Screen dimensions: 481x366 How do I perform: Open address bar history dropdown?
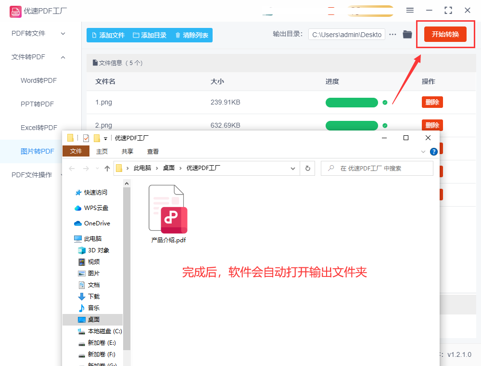coord(293,169)
